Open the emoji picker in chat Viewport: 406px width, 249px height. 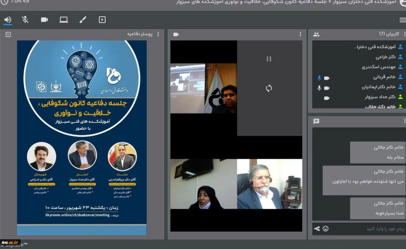[326, 229]
